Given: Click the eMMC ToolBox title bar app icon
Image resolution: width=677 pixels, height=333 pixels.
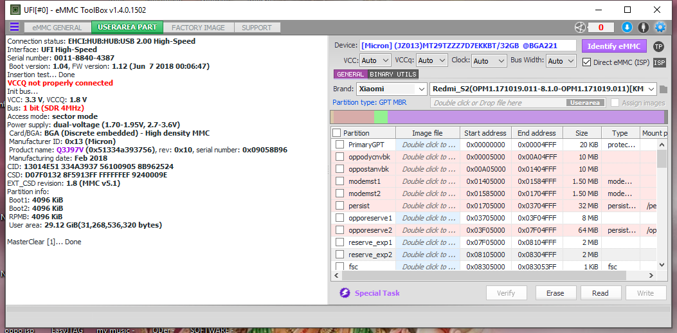Looking at the screenshot, I should click(15, 9).
